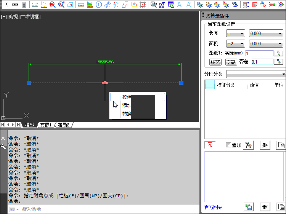The image size is (286, 214).
Task: Click the save icon beside 官方网站
Action: (x=249, y=207)
